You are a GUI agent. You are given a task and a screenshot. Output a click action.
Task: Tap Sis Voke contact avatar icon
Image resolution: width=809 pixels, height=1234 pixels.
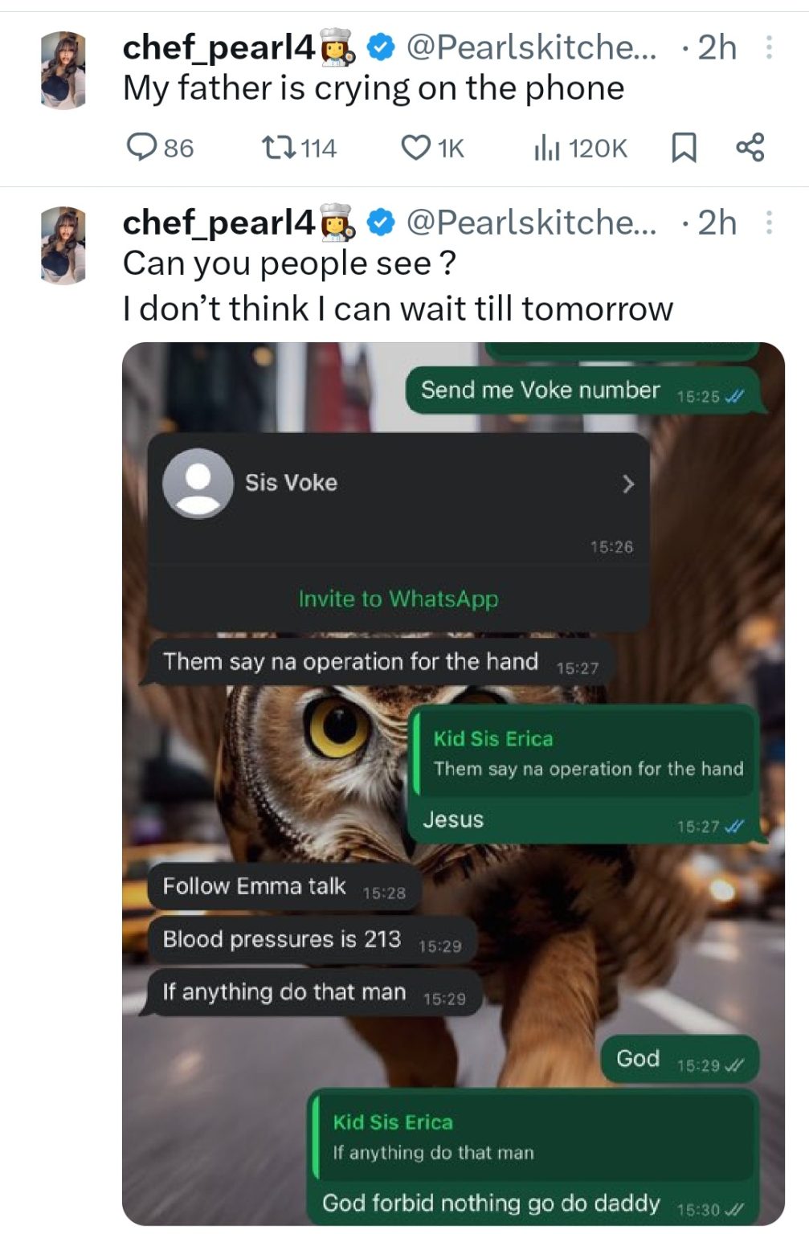coord(198,484)
